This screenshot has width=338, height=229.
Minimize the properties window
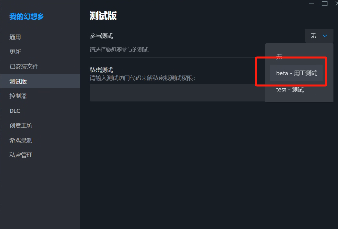[x=311, y=3]
